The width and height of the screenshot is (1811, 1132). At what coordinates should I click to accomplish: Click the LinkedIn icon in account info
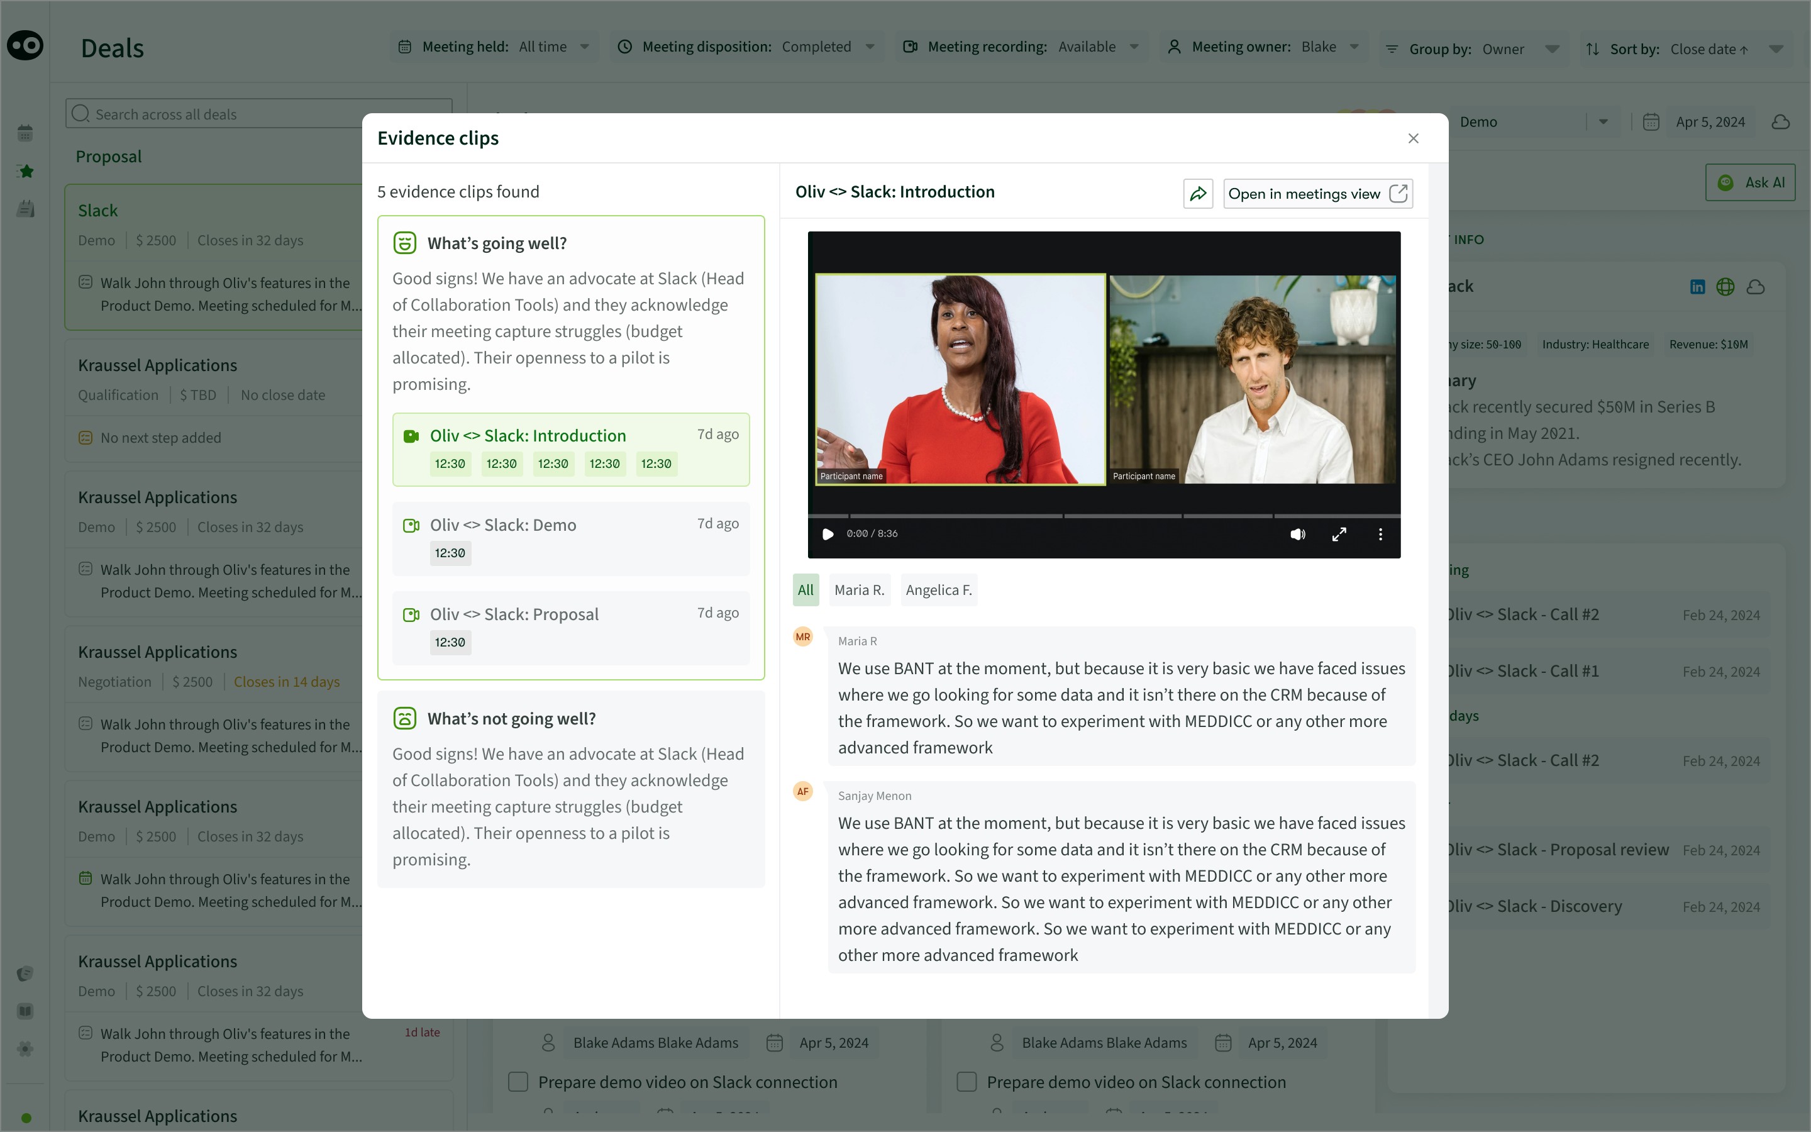point(1697,287)
